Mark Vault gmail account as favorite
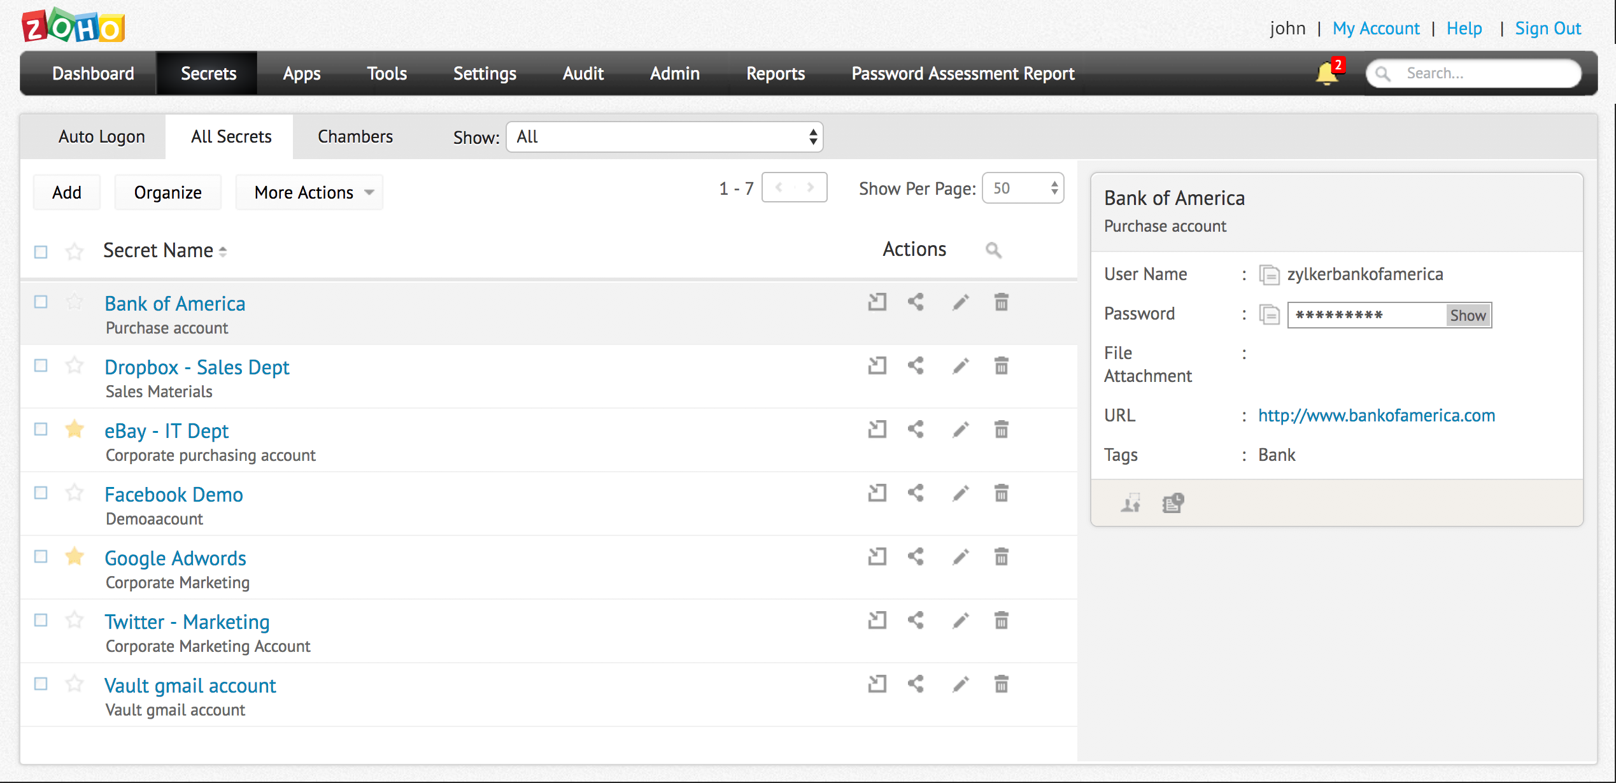 74,684
